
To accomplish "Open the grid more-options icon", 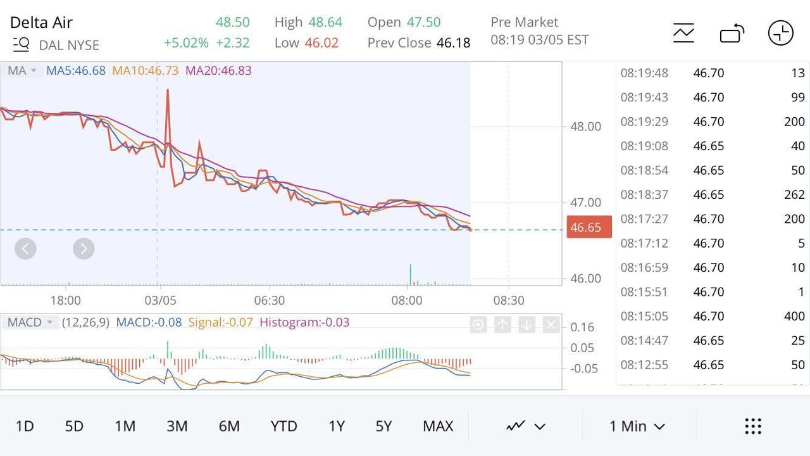I will pos(752,426).
